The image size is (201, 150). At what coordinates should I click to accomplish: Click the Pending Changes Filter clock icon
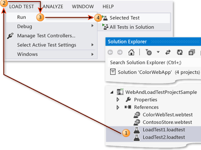click(149, 52)
